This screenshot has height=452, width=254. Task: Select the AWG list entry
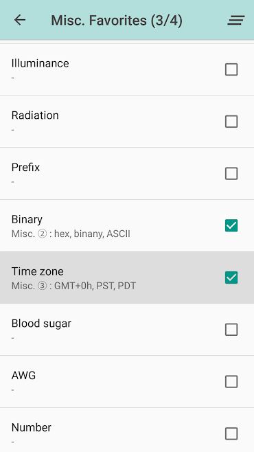pyautogui.click(x=127, y=381)
